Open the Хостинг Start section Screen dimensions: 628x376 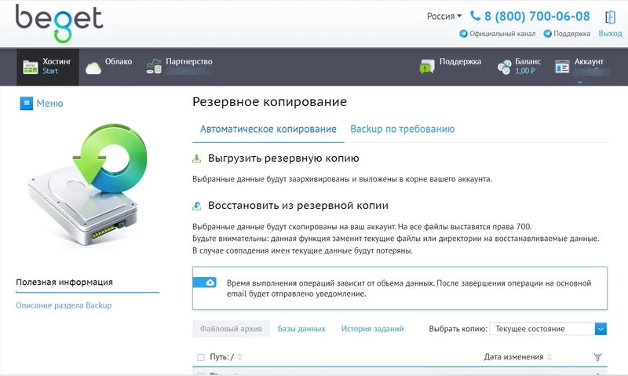click(48, 67)
